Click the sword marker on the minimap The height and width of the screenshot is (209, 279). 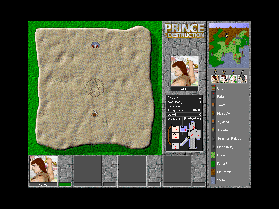[227, 36]
